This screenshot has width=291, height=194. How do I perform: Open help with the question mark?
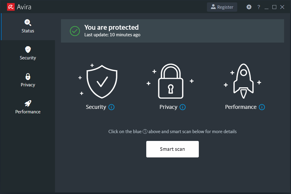pos(259,7)
